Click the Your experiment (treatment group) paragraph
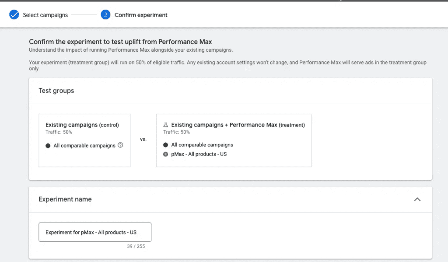 [x=227, y=65]
